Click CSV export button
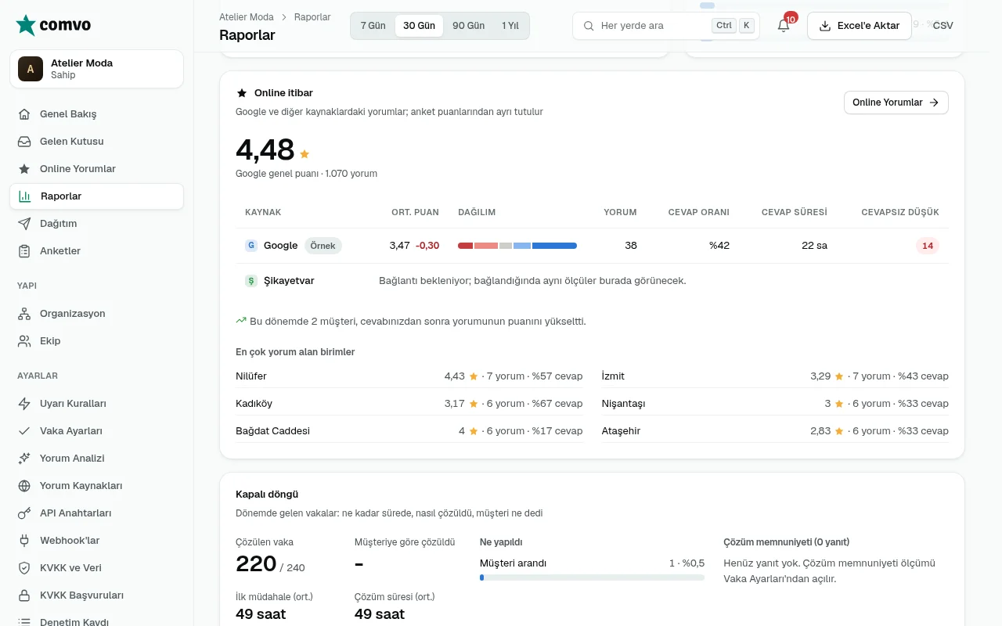The image size is (1002, 626). 943,26
